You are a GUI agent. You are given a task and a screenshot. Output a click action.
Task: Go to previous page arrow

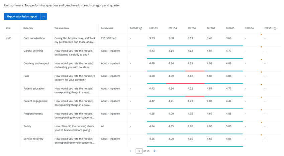click(131, 151)
